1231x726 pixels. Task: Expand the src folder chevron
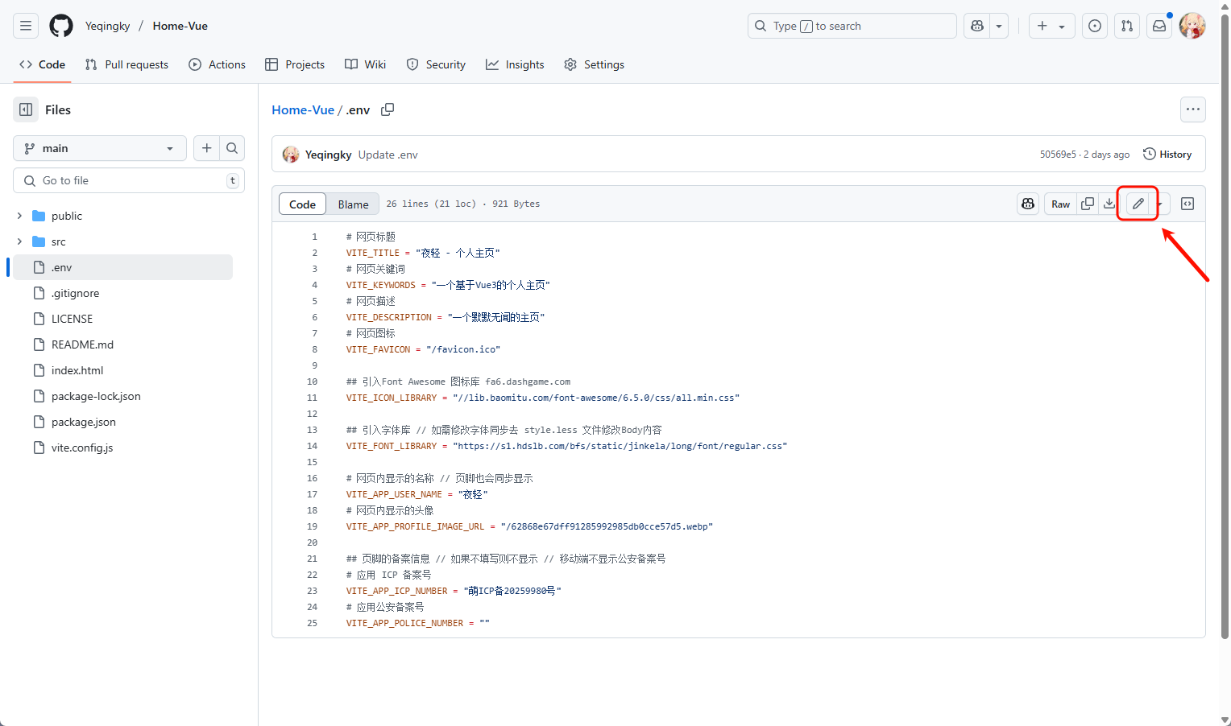[20, 241]
